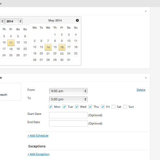This screenshot has width=160, height=160.
Task: Click the Start Date input field
Action: click(68, 115)
